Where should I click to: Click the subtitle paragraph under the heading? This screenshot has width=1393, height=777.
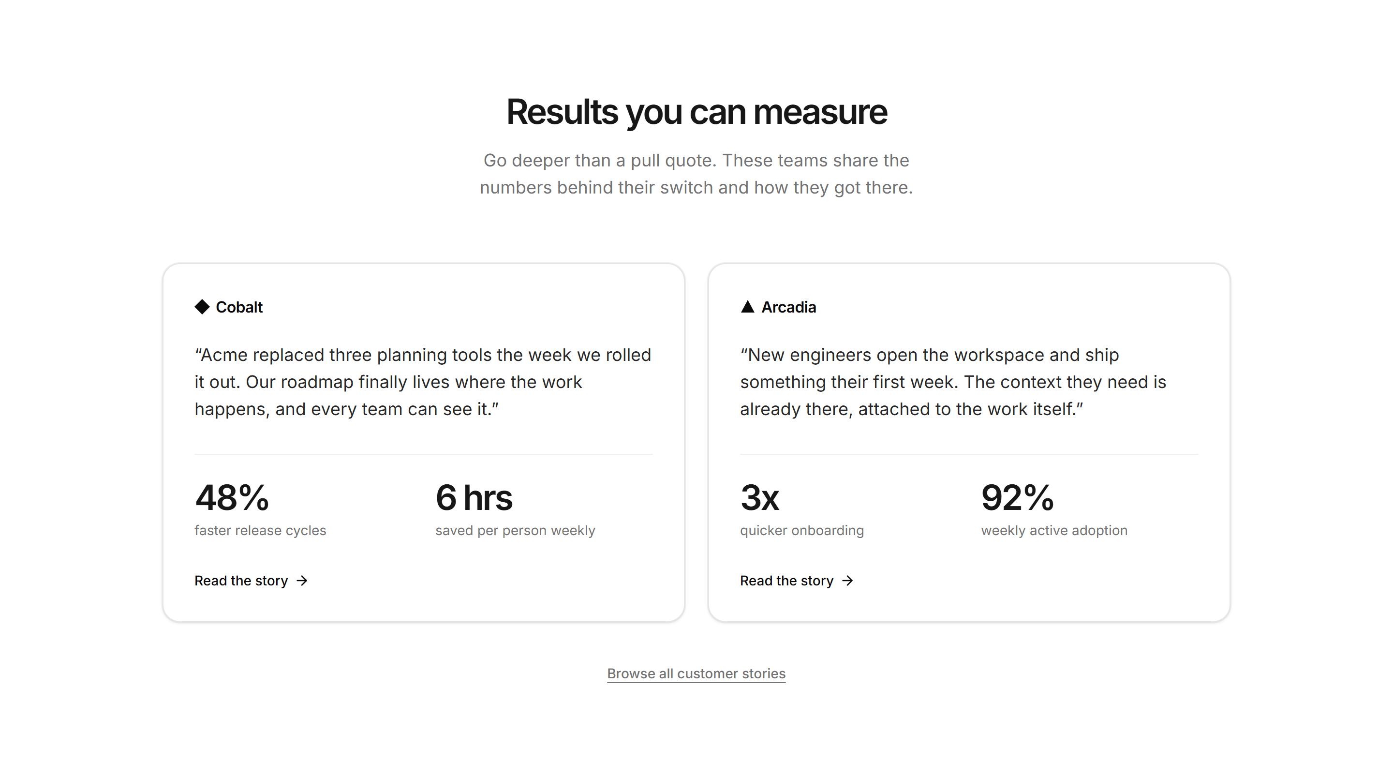point(696,174)
